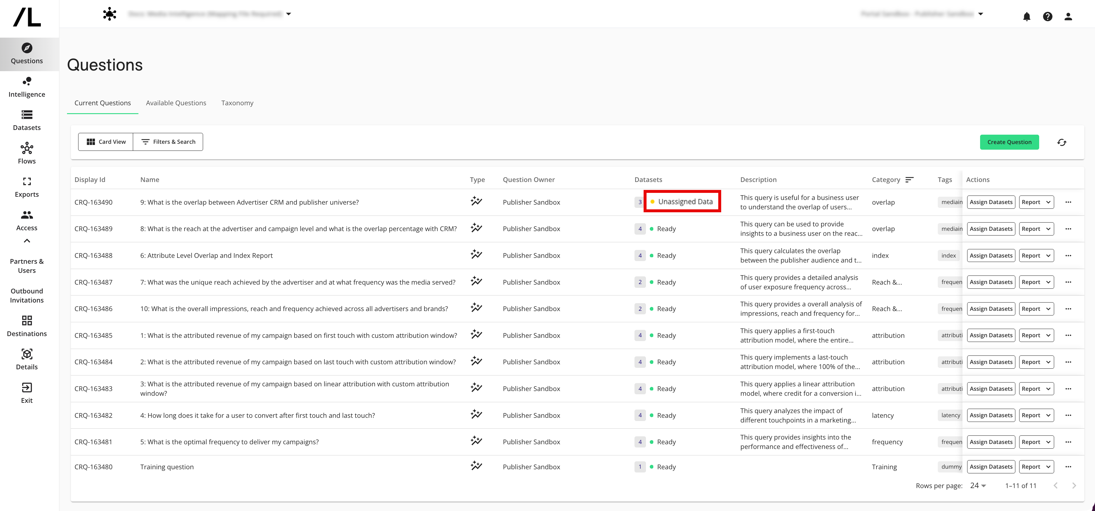Open the Destinations section
Viewport: 1095px width, 511px height.
pos(26,326)
